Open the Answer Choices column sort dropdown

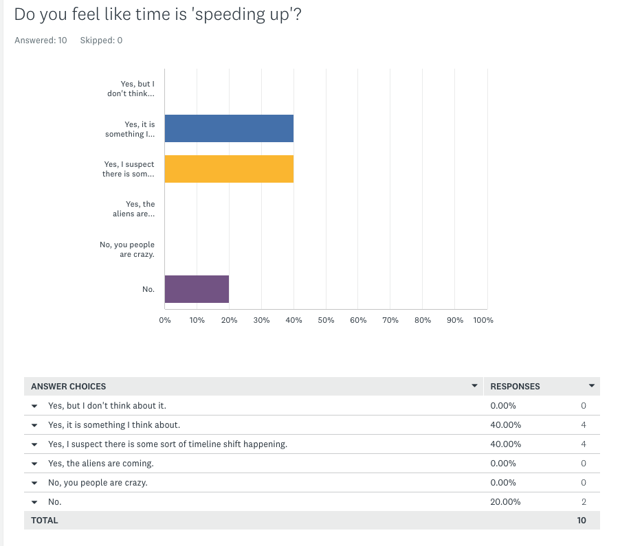point(474,386)
